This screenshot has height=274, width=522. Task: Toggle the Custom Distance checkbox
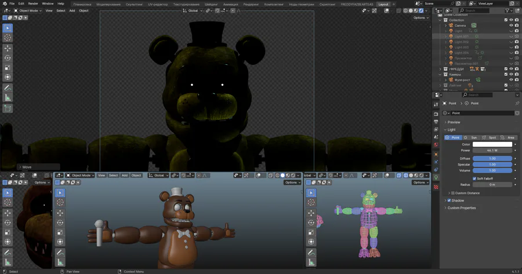(x=453, y=193)
